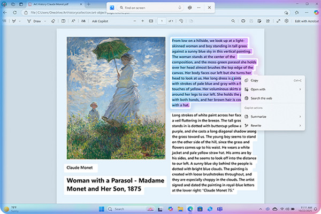
Task: Expand the Open with submenu chevron
Action: pos(300,89)
